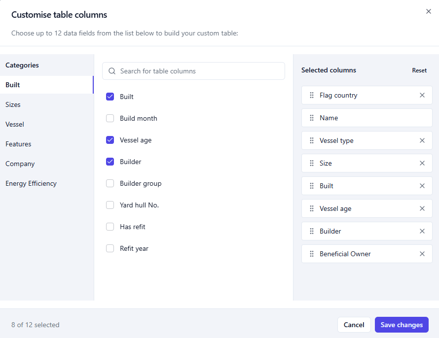Check the Refit year checkbox
This screenshot has height=338, width=439.
110,248
